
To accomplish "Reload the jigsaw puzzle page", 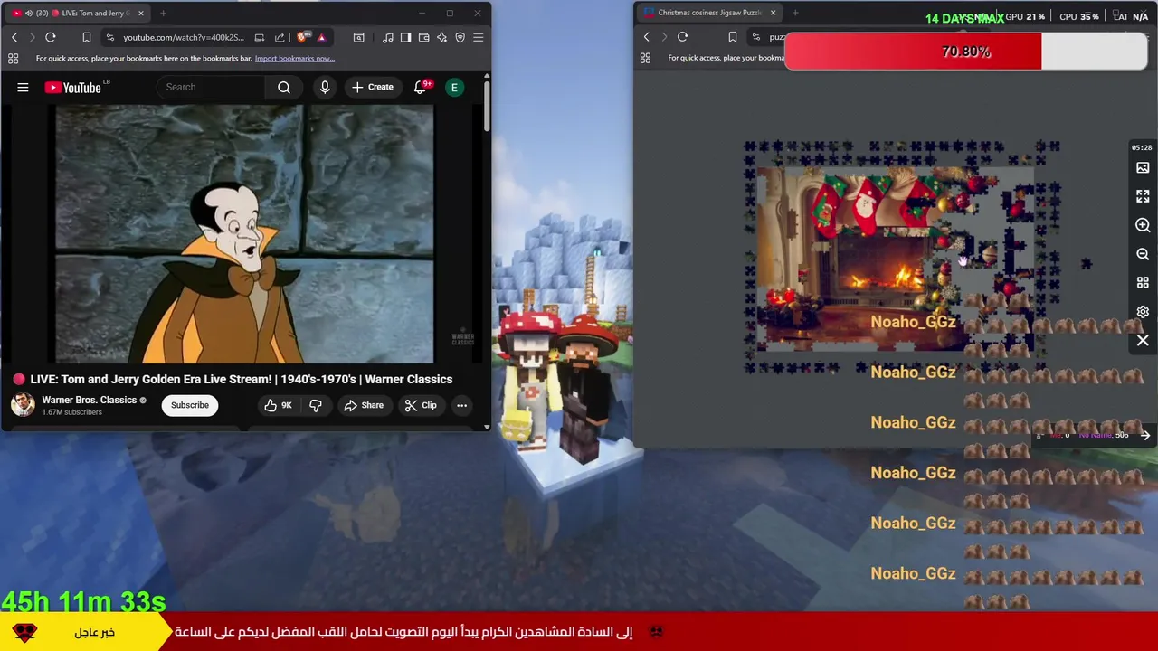I will (682, 36).
